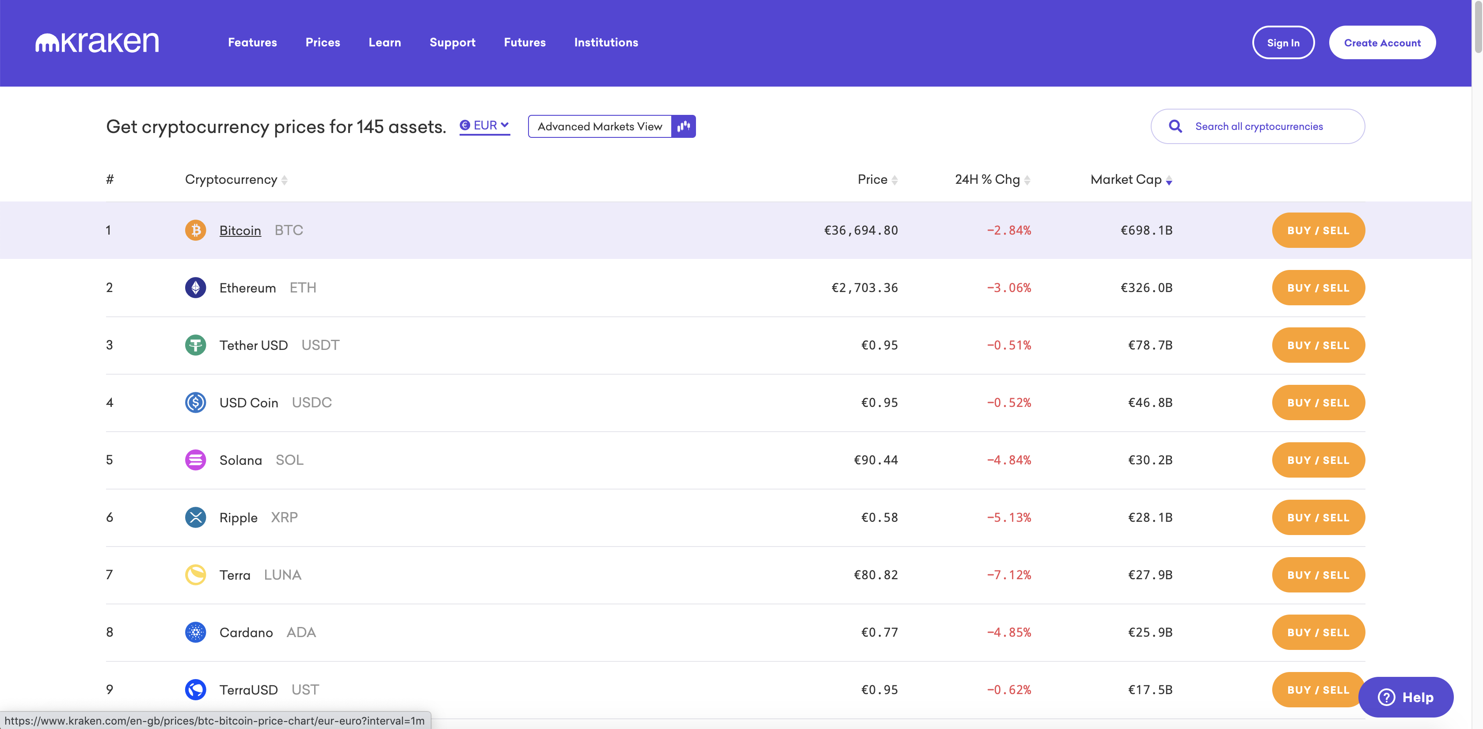Open the Ethereum row name
This screenshot has width=1483, height=729.
[x=247, y=288]
